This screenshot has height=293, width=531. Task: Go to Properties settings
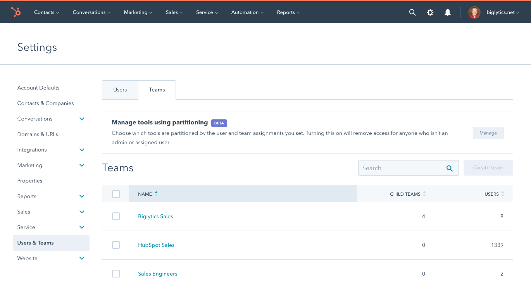tap(30, 181)
